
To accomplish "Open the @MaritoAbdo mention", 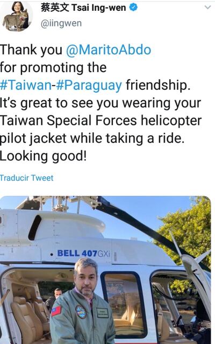I will coord(109,50).
